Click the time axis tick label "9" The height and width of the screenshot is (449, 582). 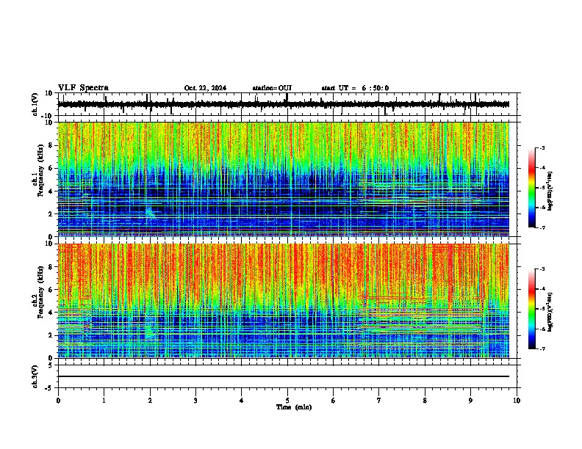[x=470, y=401]
